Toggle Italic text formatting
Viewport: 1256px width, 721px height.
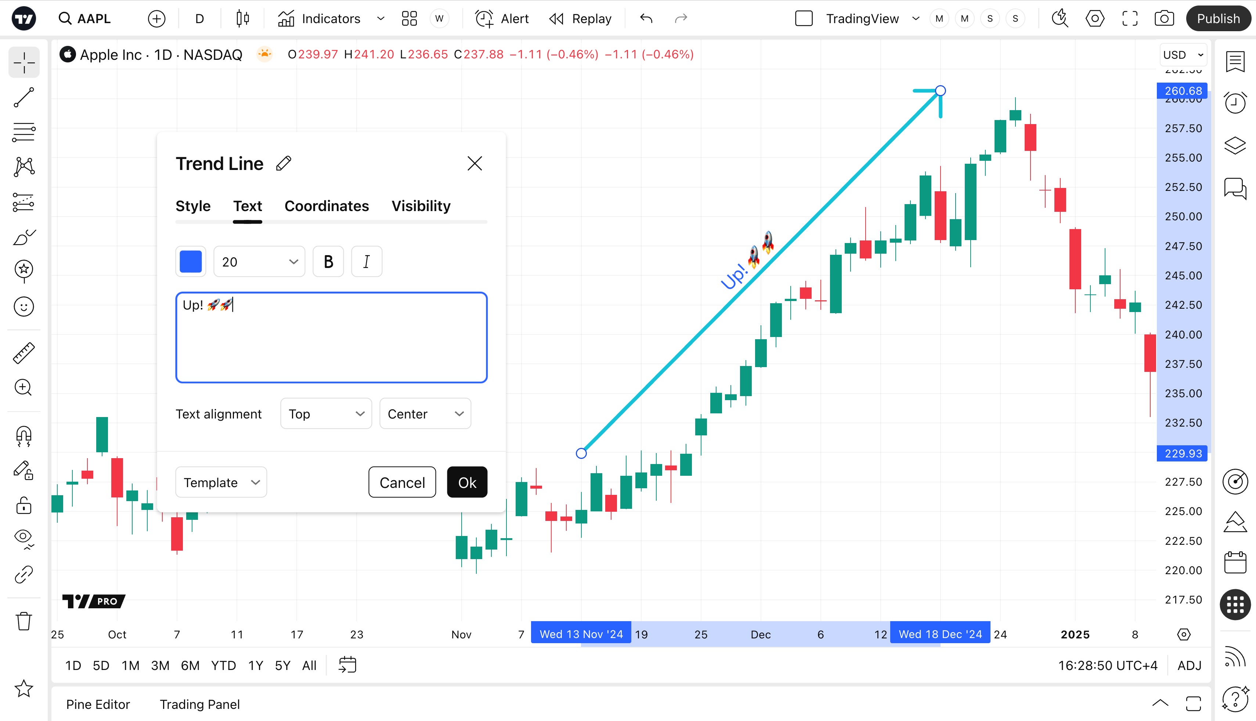tap(367, 261)
